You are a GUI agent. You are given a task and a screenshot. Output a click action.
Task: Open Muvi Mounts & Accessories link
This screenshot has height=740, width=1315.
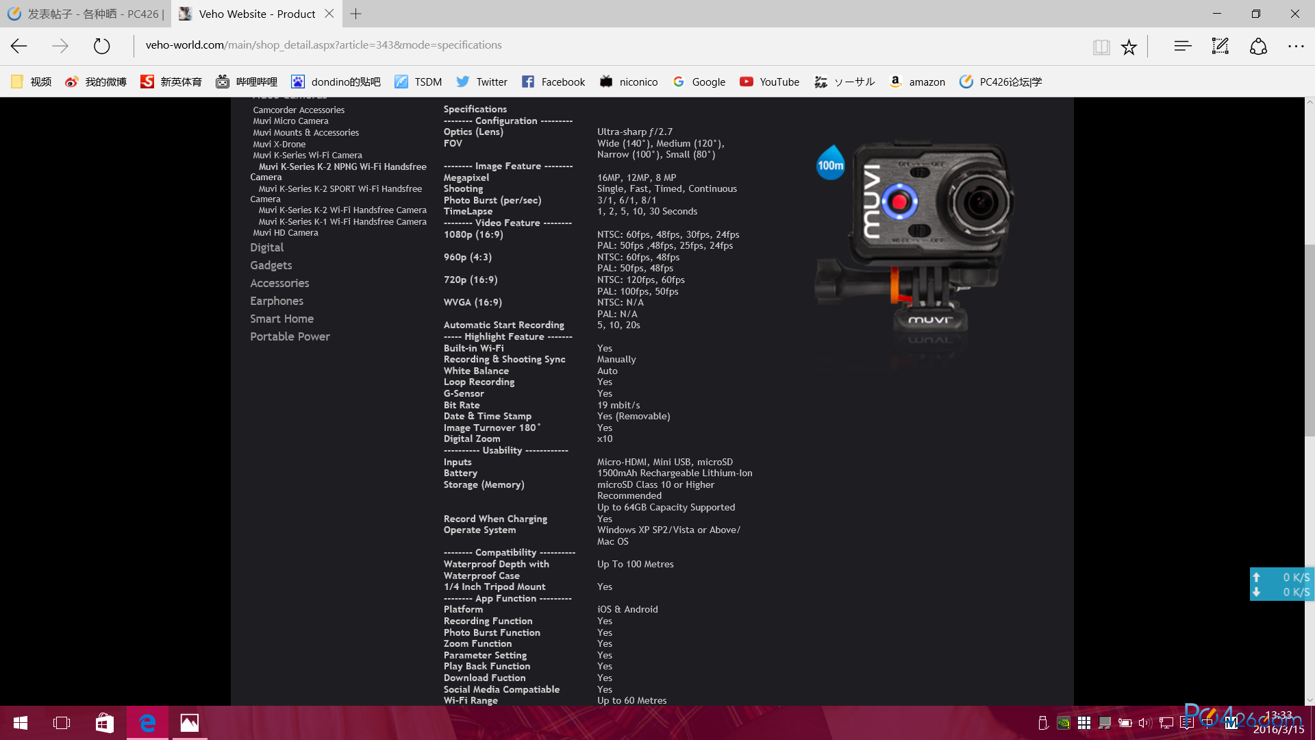pyautogui.click(x=305, y=133)
